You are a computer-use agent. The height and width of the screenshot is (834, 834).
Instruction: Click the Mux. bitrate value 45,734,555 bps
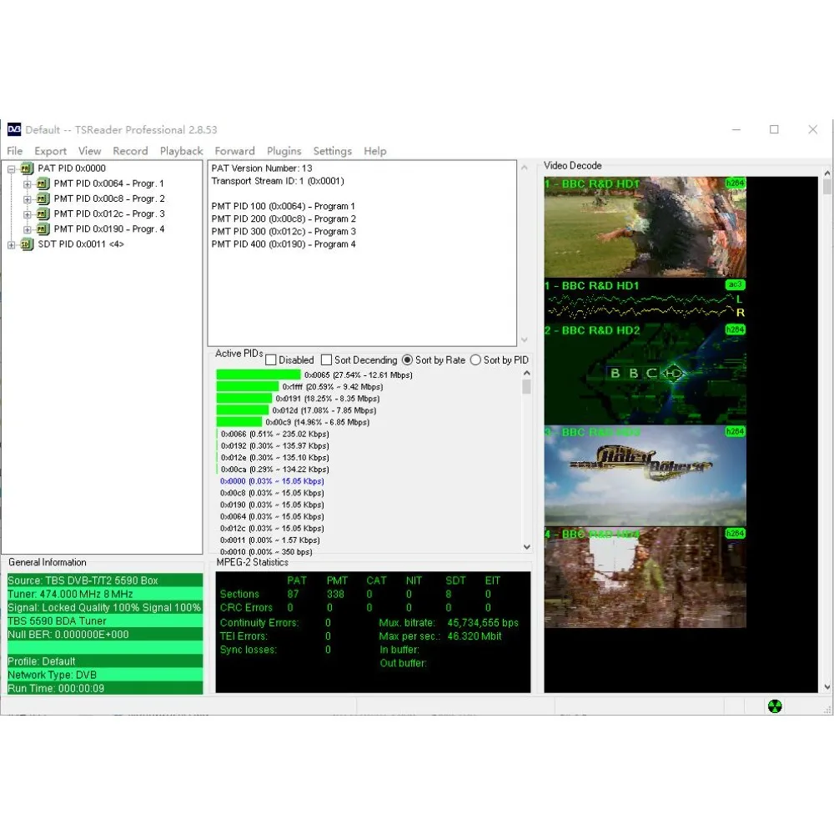click(x=483, y=623)
